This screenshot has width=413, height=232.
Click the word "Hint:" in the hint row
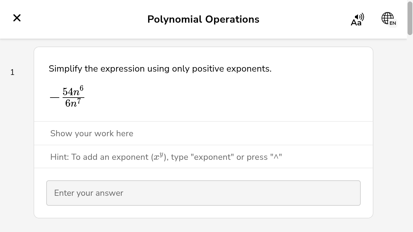[60, 157]
